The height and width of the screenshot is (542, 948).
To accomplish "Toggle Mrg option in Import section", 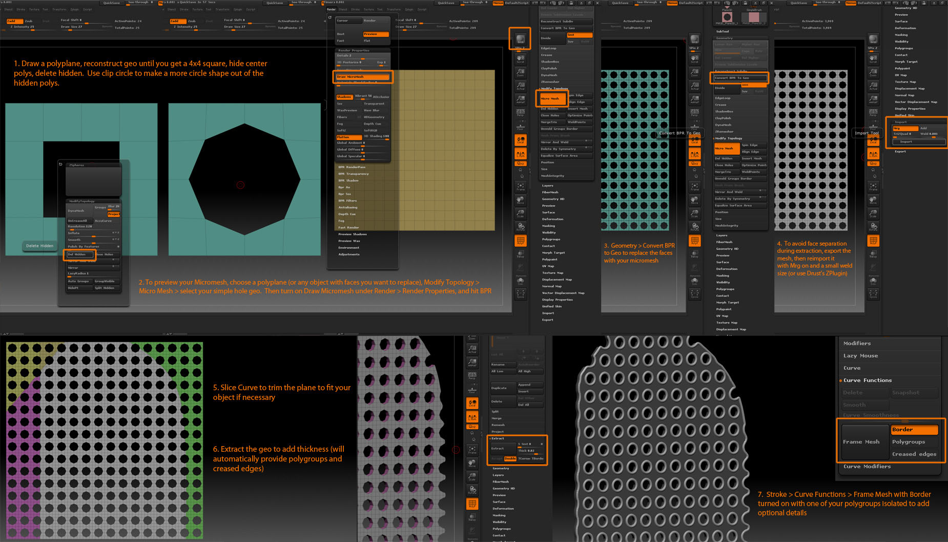I will tap(905, 128).
